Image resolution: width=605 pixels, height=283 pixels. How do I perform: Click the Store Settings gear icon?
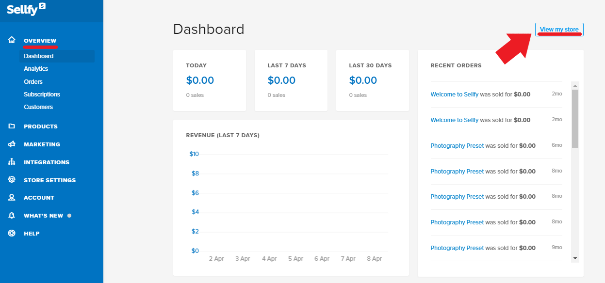tap(11, 180)
